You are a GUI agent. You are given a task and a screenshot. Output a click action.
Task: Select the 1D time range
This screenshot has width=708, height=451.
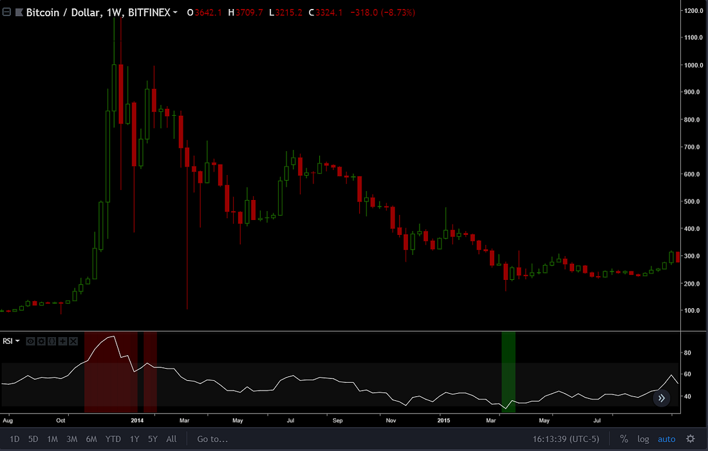pyautogui.click(x=14, y=439)
